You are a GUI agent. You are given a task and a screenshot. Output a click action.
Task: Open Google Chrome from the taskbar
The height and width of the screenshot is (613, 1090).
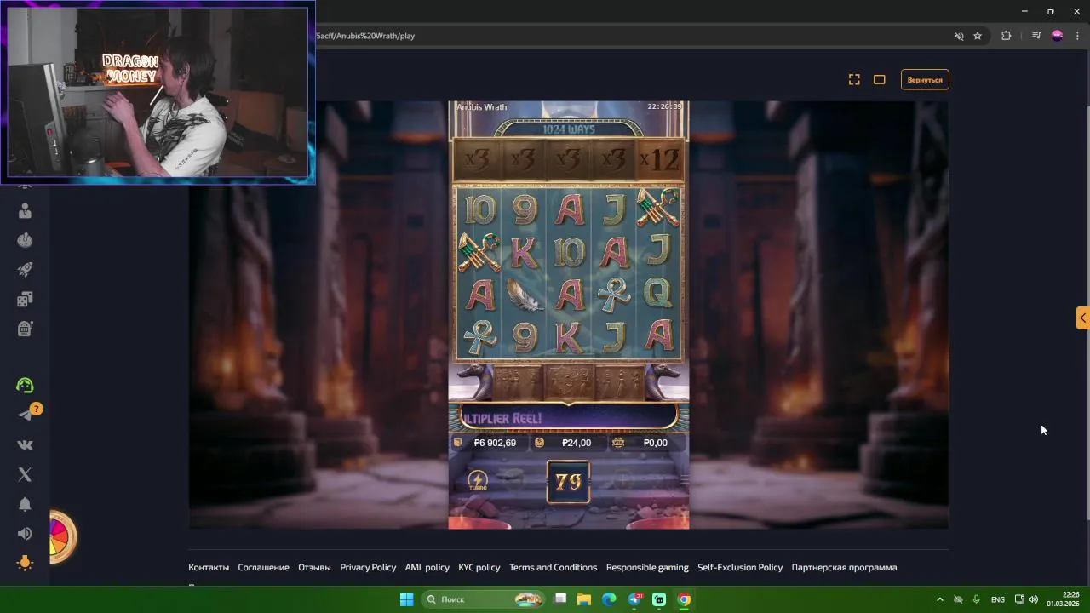(x=684, y=599)
